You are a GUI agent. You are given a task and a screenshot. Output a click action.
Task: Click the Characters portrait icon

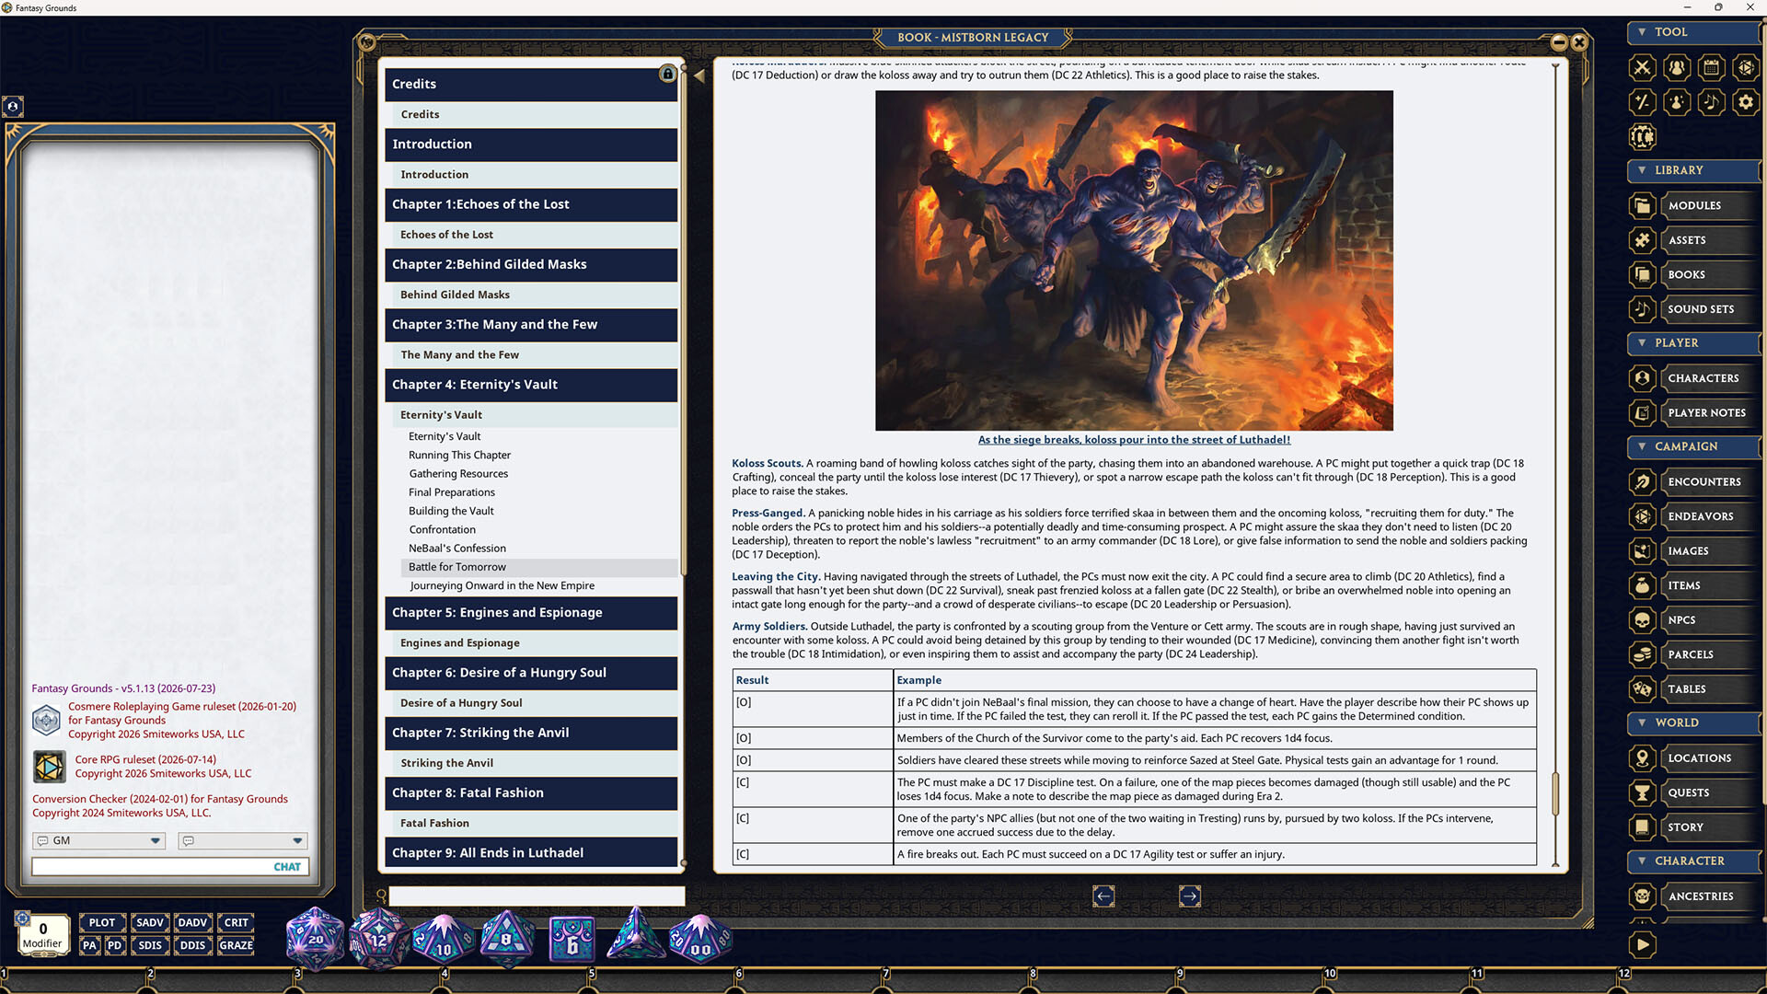(x=1642, y=378)
